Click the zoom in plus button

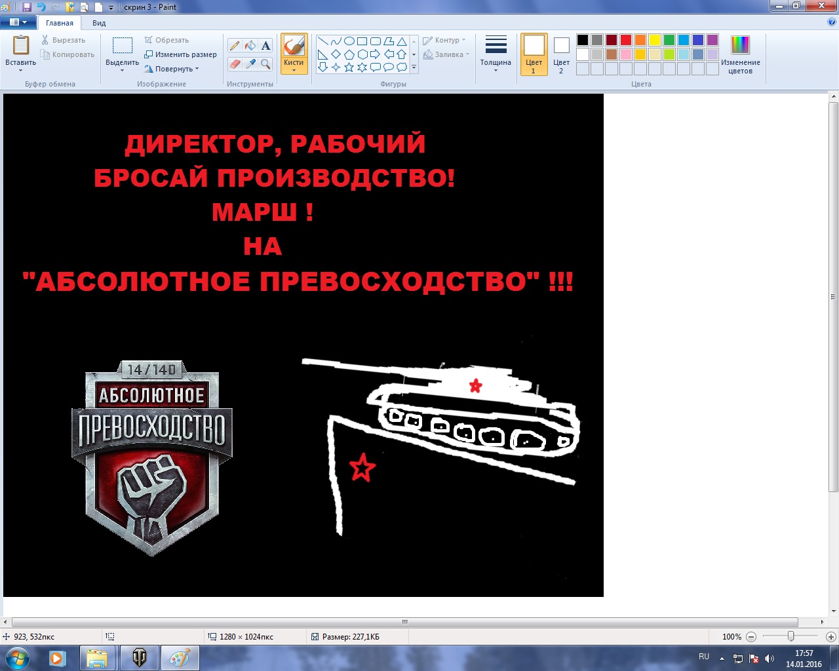pos(830,636)
